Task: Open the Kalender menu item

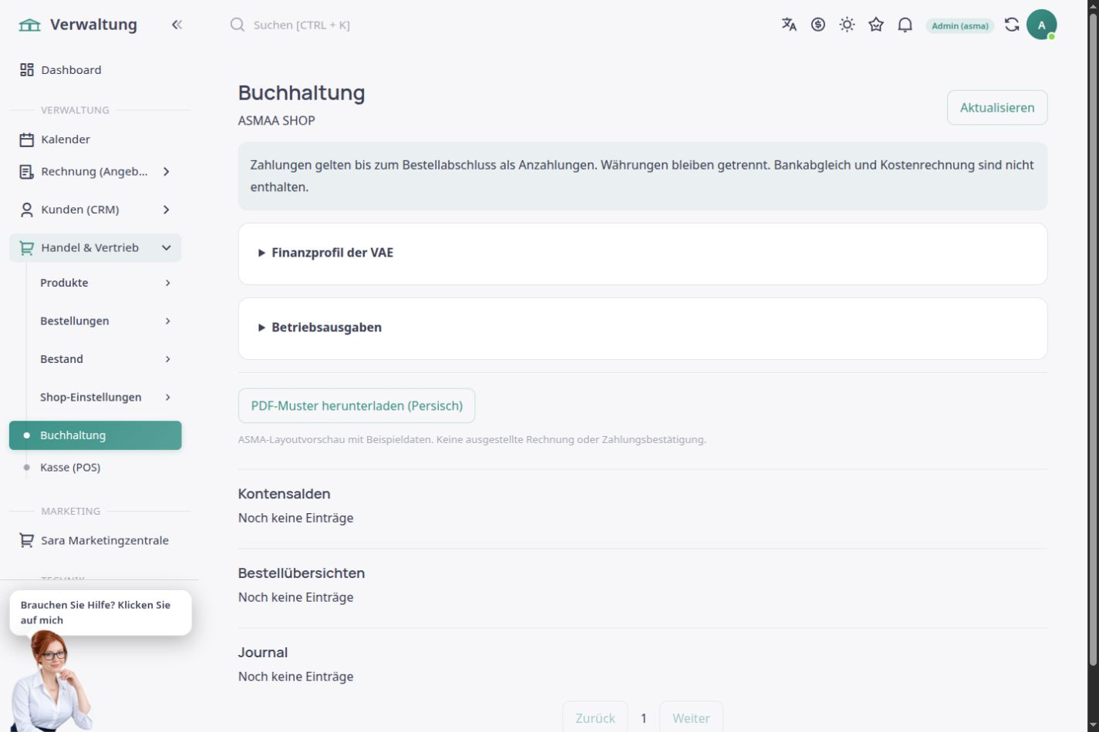Action: click(x=96, y=139)
